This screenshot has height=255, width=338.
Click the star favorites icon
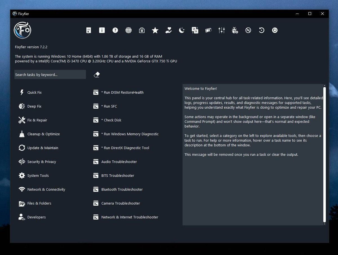[155, 30]
